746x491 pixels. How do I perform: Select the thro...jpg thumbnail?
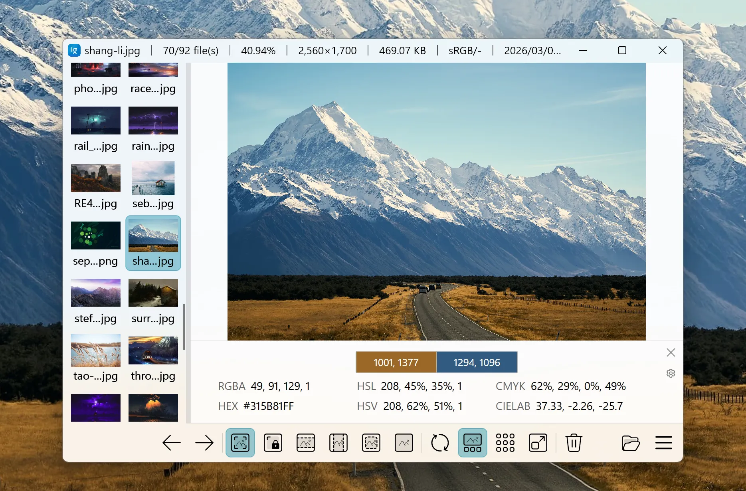point(153,359)
